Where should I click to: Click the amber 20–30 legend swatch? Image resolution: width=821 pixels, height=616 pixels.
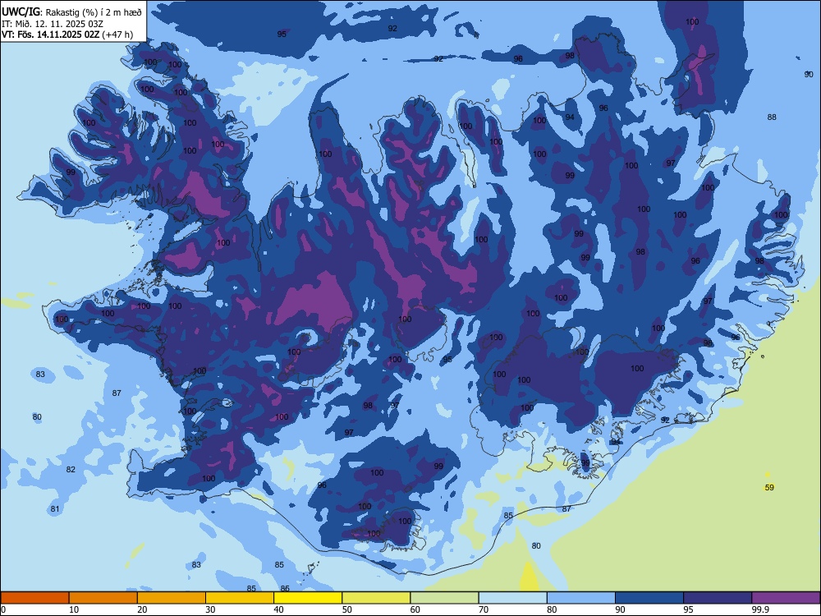coord(172,598)
